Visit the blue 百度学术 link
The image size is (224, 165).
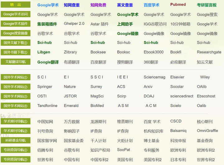(152, 5)
